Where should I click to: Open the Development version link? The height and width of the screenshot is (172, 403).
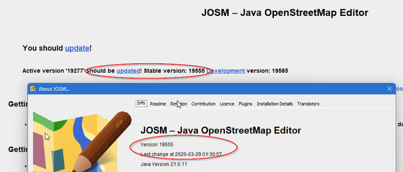coord(225,71)
